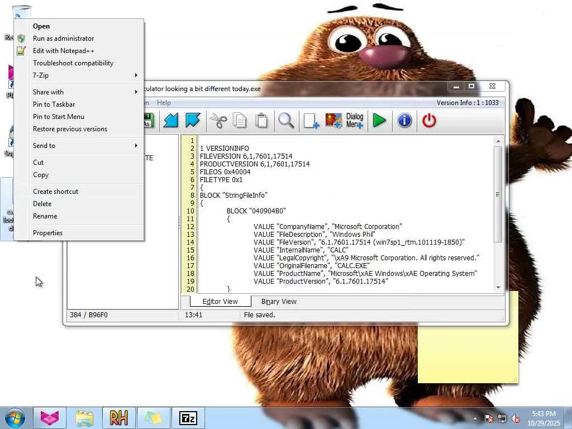
Task: Open the 7z taskbar icon
Action: click(x=188, y=418)
